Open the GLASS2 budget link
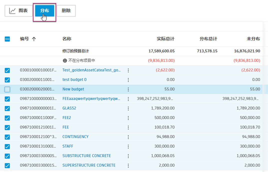This screenshot has height=172, width=268. [69, 108]
